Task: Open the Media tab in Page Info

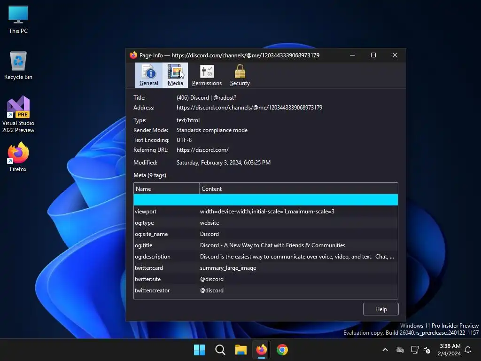Action: pos(175,75)
